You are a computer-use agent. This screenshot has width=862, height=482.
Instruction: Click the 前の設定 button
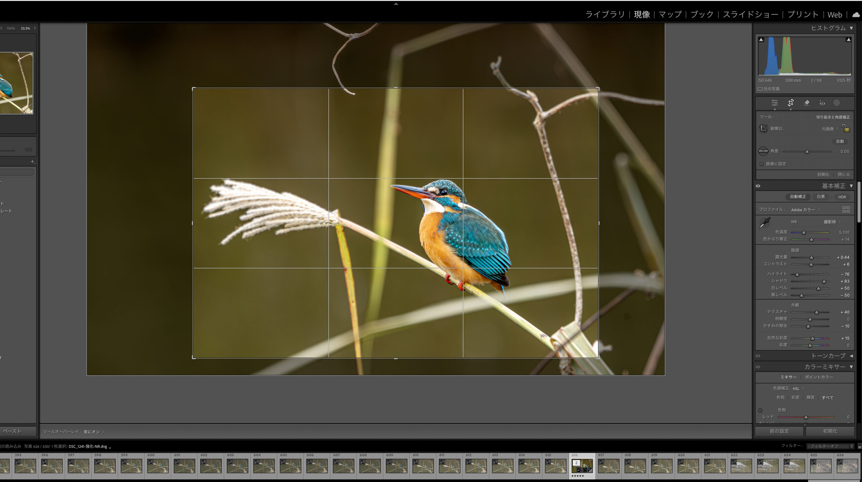click(779, 431)
